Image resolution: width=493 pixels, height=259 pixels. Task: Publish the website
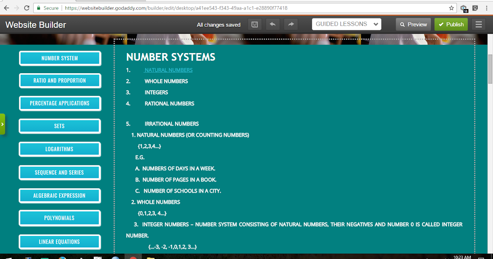451,24
